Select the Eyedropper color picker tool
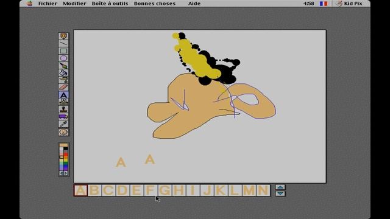This screenshot has width=390, height=219. (63, 123)
